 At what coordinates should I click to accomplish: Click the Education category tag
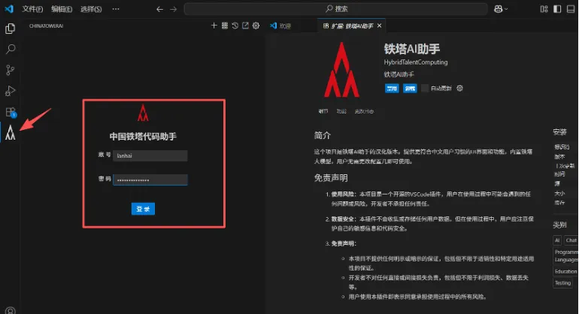click(565, 271)
